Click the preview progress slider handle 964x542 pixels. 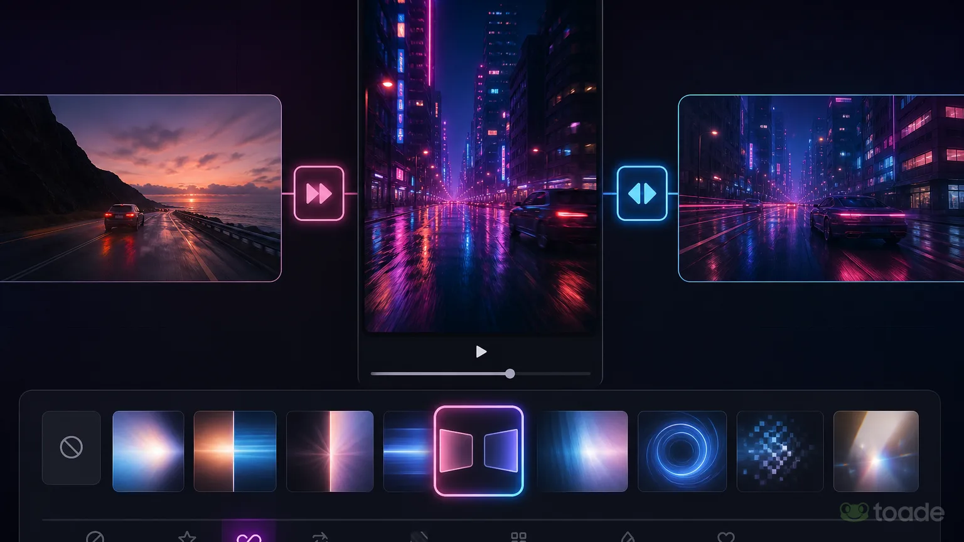click(x=510, y=373)
